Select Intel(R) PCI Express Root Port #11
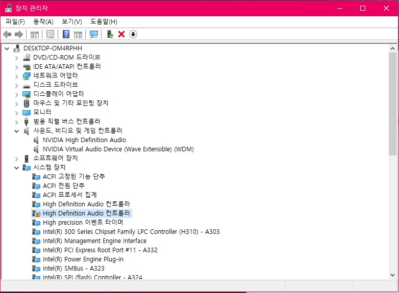 click(x=100, y=250)
